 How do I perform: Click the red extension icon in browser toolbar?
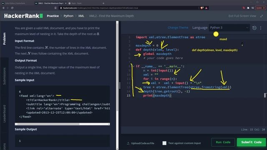tap(244, 8)
